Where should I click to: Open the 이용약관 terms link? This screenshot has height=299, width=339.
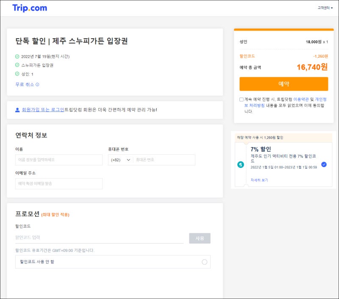point(300,99)
